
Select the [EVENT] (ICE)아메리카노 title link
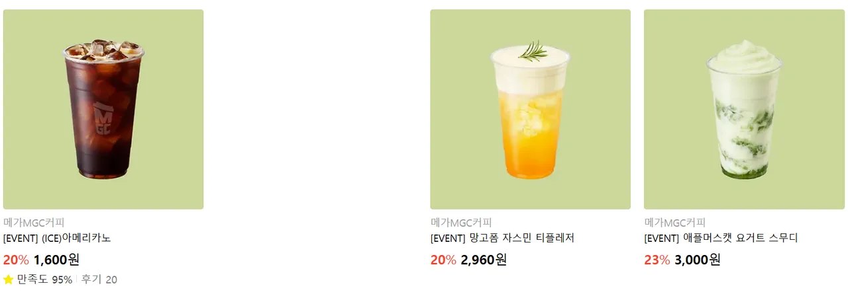coord(57,238)
